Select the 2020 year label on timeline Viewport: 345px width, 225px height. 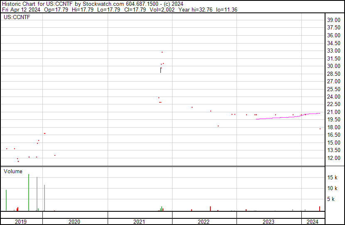(x=74, y=222)
